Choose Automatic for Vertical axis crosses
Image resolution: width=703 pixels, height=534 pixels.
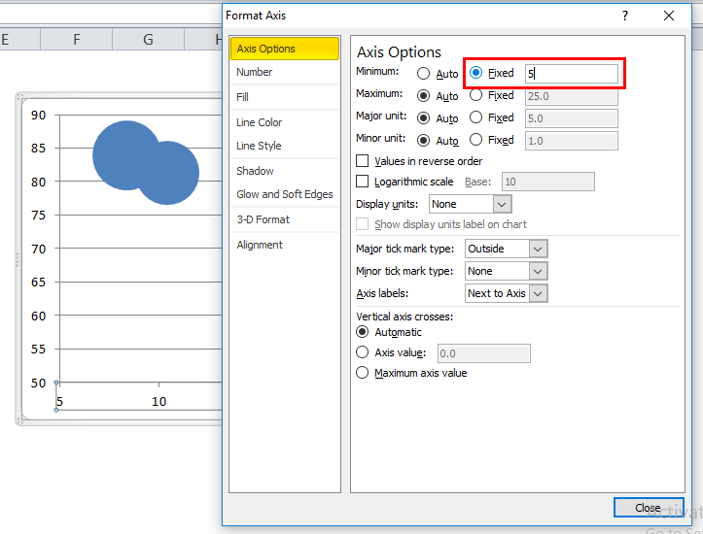(362, 332)
